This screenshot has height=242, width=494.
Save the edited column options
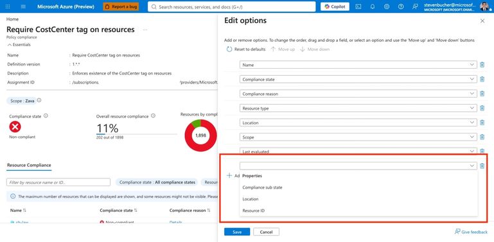point(237,232)
